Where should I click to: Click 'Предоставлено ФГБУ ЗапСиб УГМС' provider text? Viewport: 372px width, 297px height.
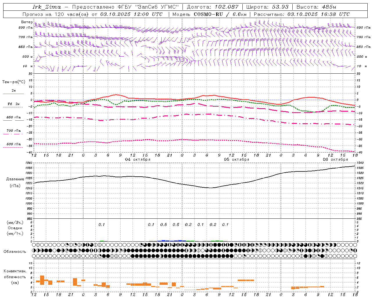click(x=125, y=7)
